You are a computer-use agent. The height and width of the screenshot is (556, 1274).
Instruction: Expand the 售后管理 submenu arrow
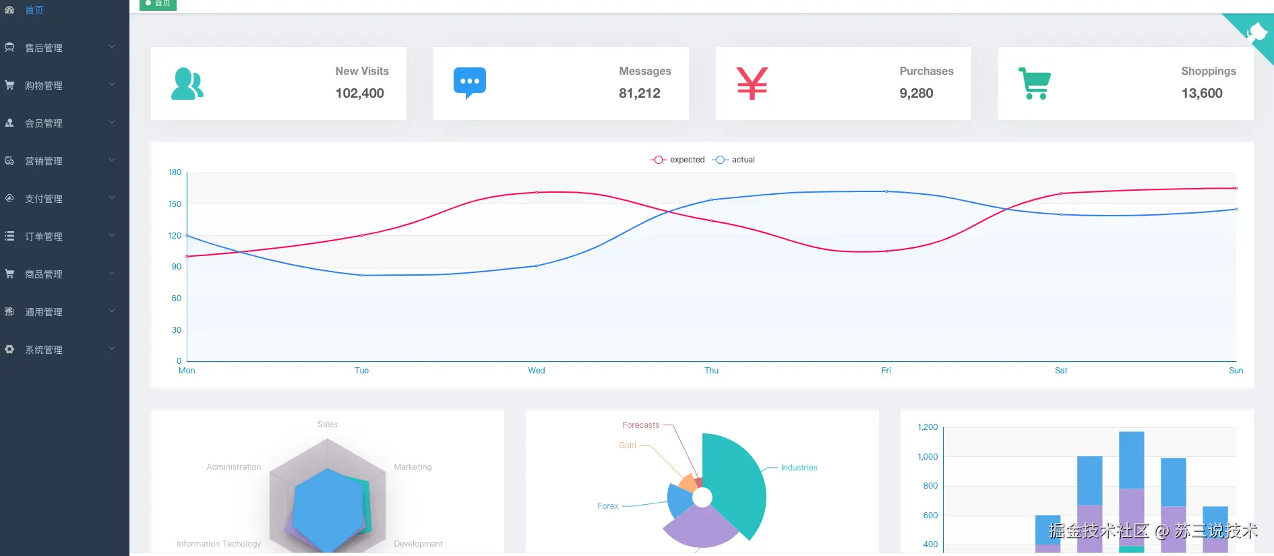pos(112,47)
